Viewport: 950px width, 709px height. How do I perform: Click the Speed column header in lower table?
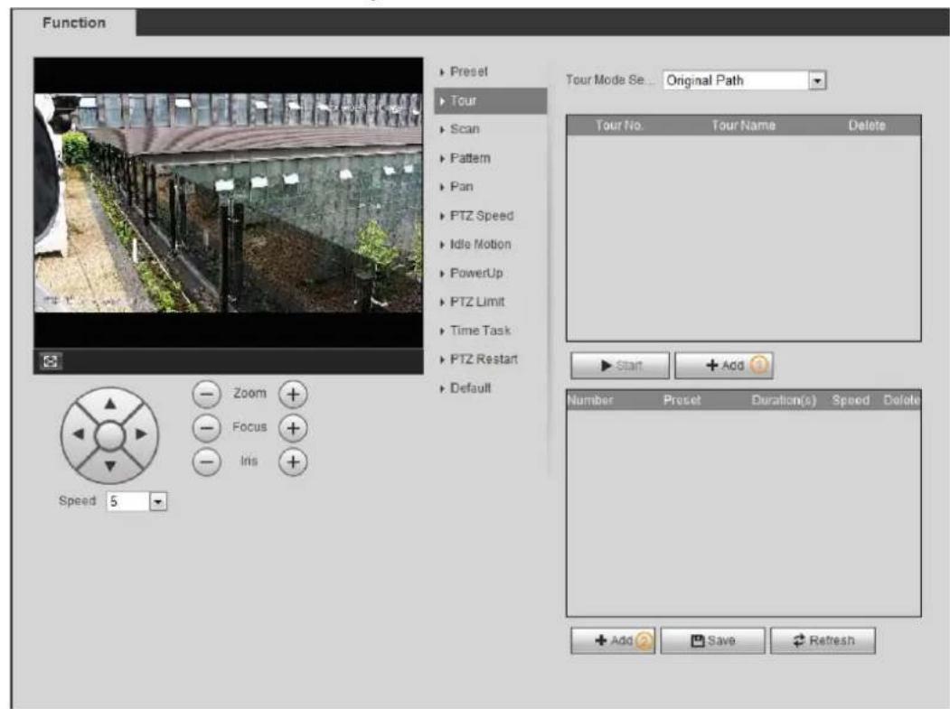pyautogui.click(x=851, y=400)
